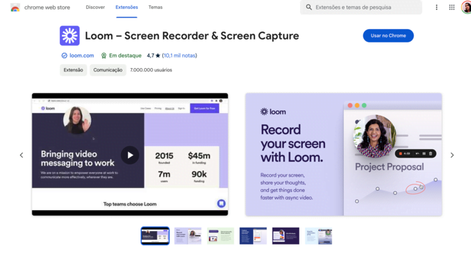This screenshot has height=260, width=471.
Task: Go to previous carousel slide
Action: pyautogui.click(x=22, y=155)
